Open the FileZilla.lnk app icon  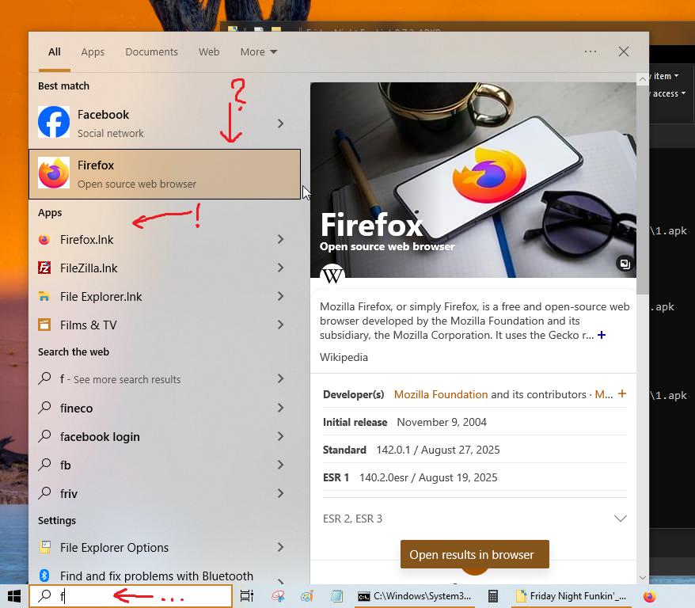44,268
